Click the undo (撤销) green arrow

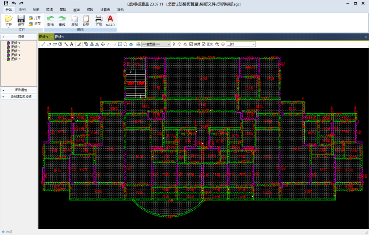[x=50, y=21]
